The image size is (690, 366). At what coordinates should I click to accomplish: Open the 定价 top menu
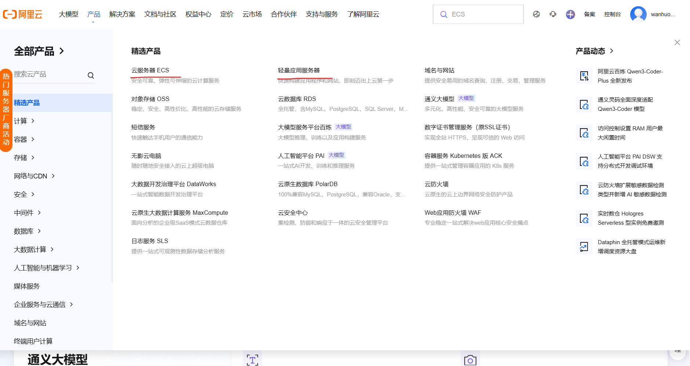[227, 14]
